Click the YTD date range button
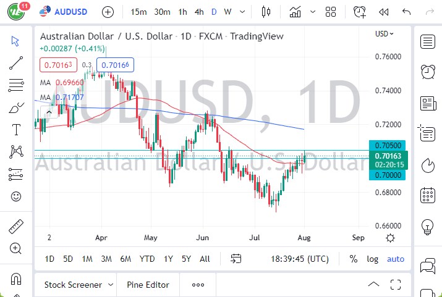 point(147,259)
